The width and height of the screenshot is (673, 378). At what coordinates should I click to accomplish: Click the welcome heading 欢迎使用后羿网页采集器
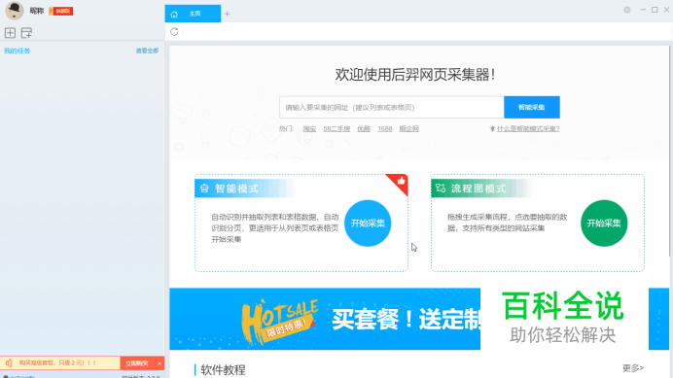click(415, 75)
